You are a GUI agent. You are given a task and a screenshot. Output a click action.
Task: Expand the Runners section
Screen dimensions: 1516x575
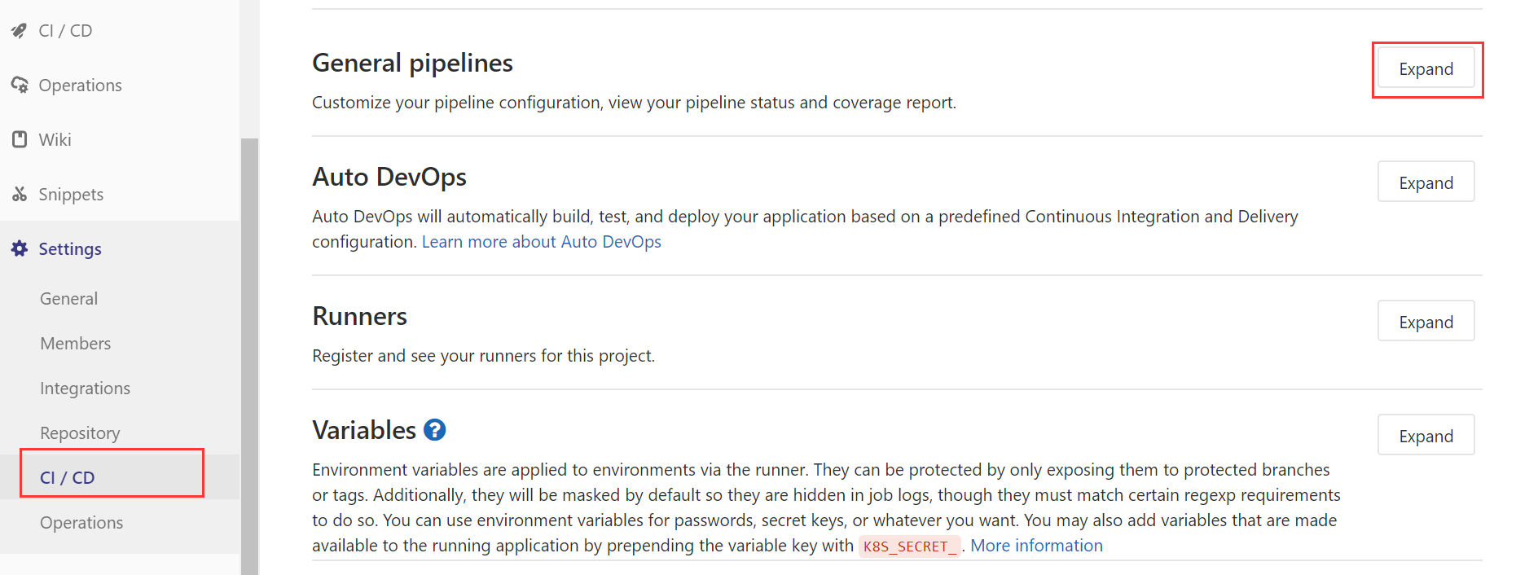click(x=1426, y=322)
